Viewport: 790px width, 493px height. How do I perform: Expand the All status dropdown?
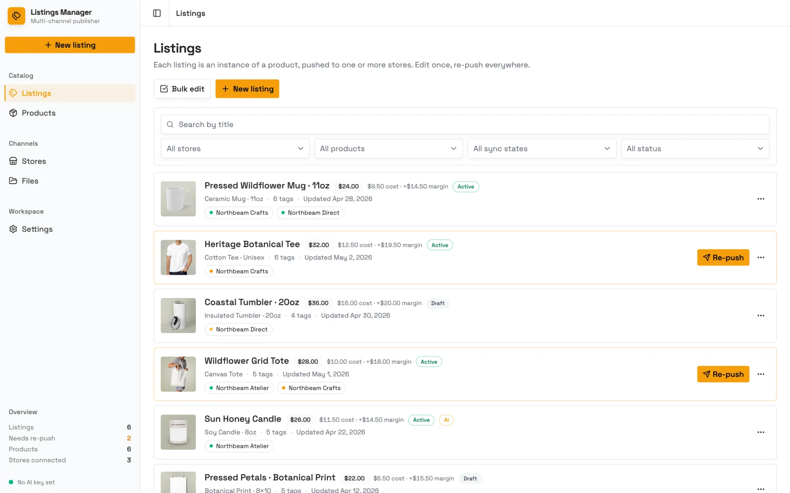tap(695, 149)
